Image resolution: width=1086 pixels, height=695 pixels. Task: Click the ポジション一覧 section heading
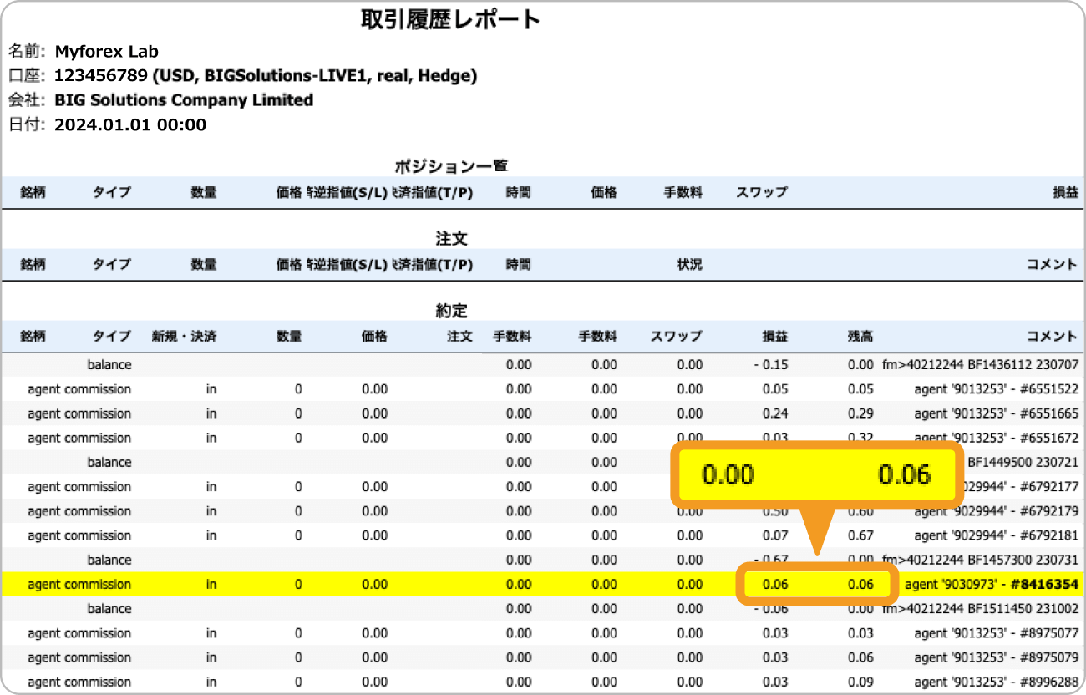click(451, 165)
